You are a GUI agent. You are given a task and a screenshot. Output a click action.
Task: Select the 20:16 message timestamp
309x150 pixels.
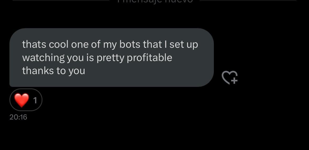click(x=18, y=117)
